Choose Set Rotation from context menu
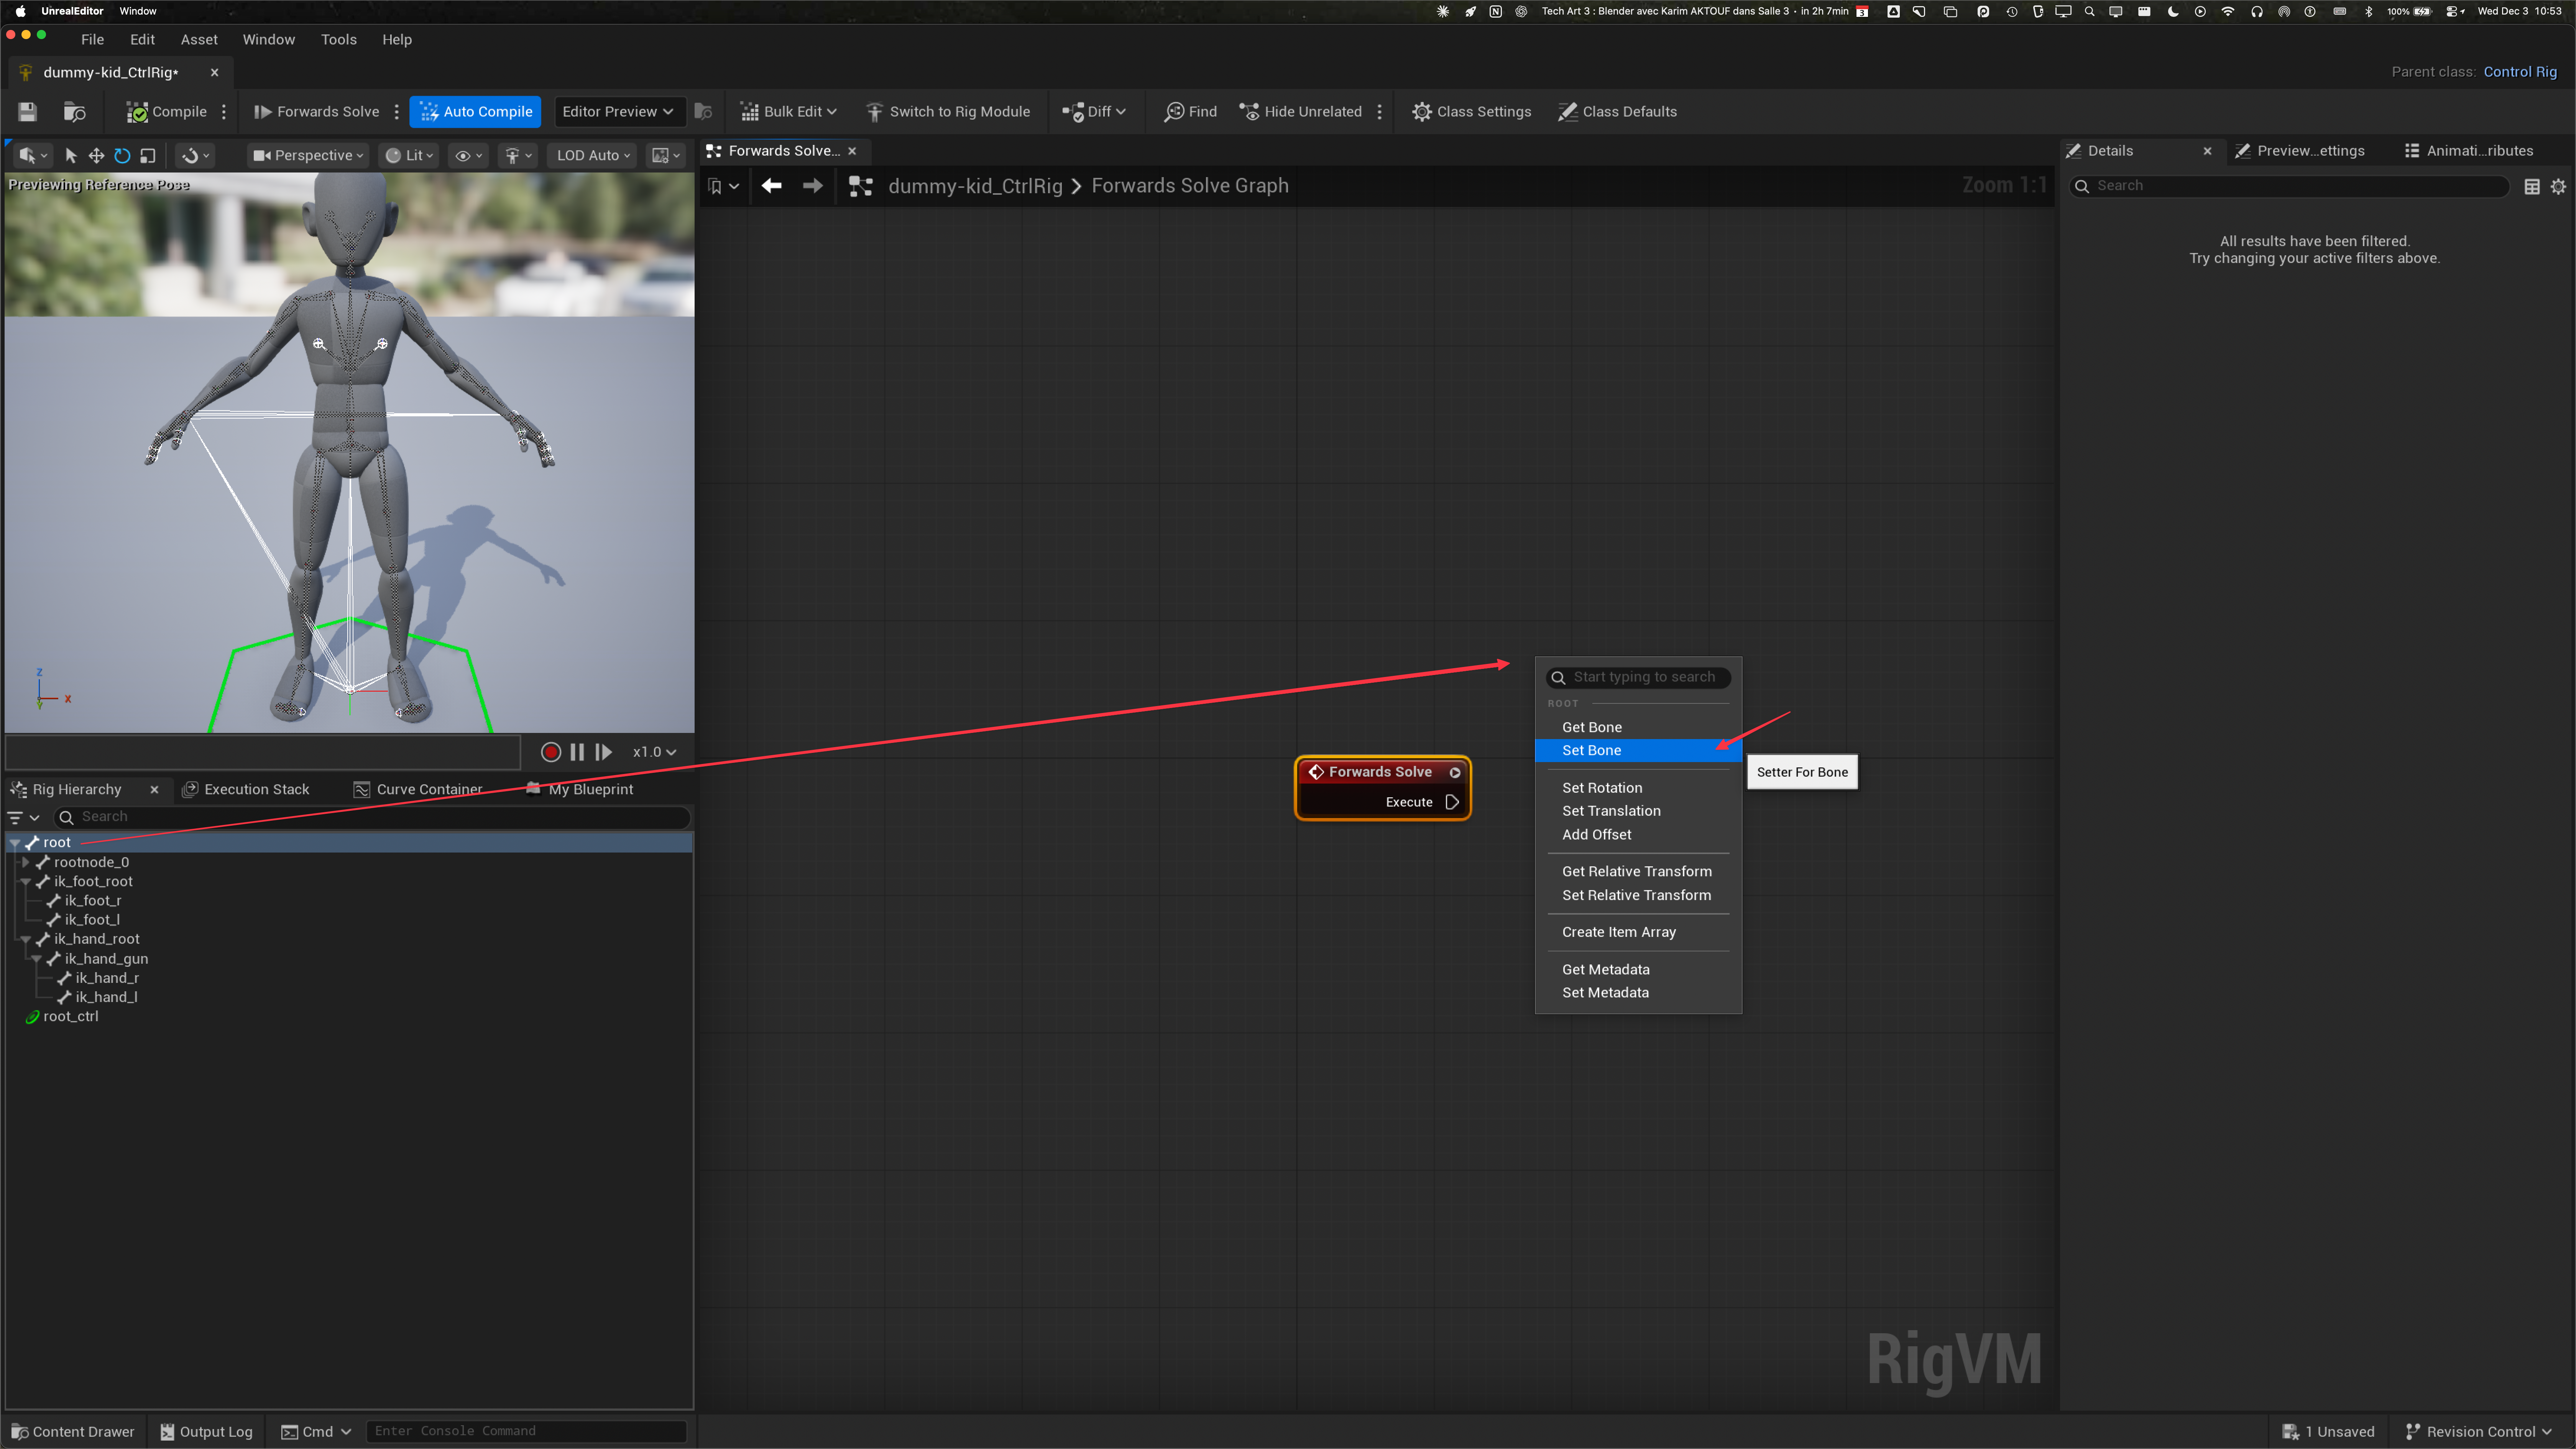Image resolution: width=2576 pixels, height=1449 pixels. [x=1638, y=788]
